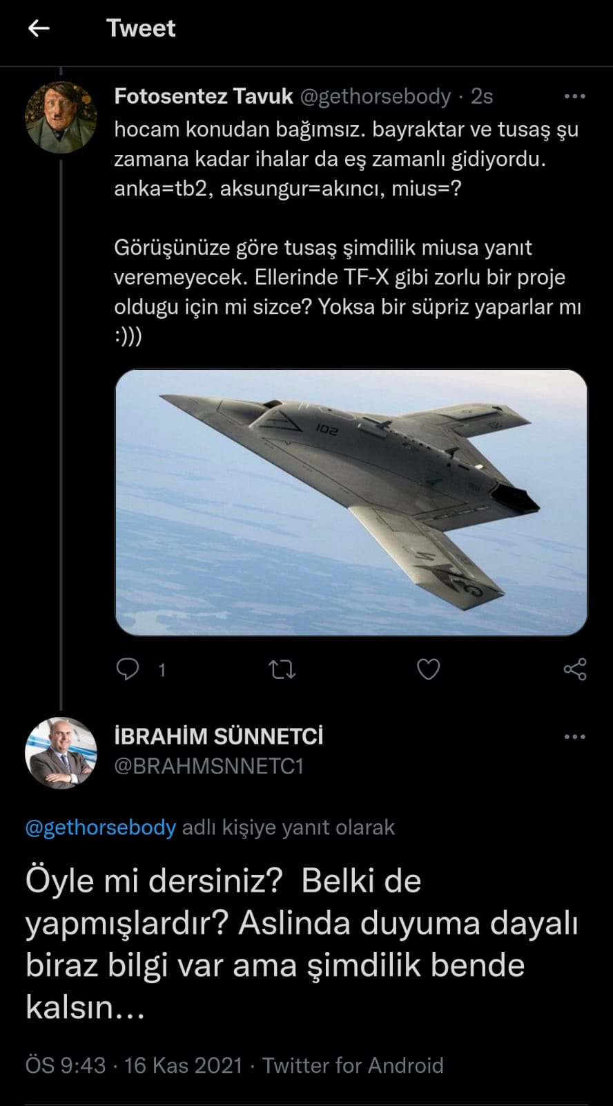
Task: Tap the İBRAHİM SÜNNETCİ display name
Action: tap(218, 736)
